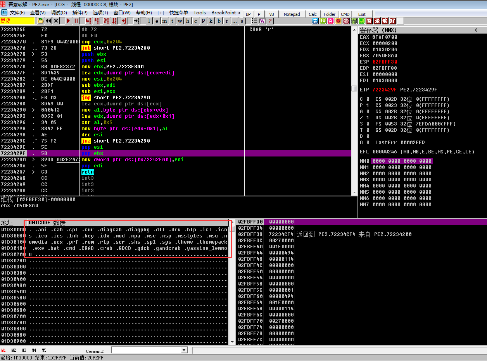Open the 文件(F) menu
This screenshot has height=361, width=487.
(x=17, y=13)
